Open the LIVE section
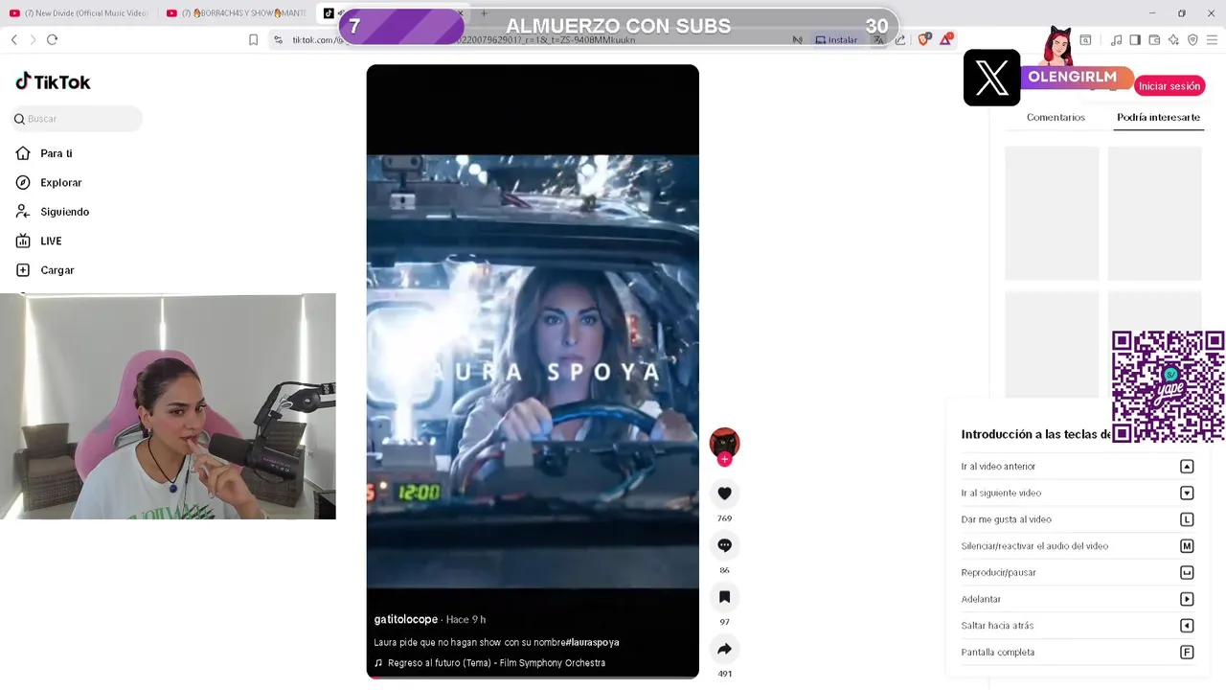 click(39, 241)
